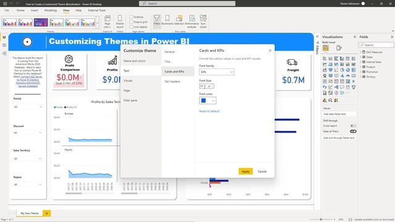Viewport: 395px width, 222px height.
Task: Collapse the Visualizations pane
Action: tap(355, 37)
